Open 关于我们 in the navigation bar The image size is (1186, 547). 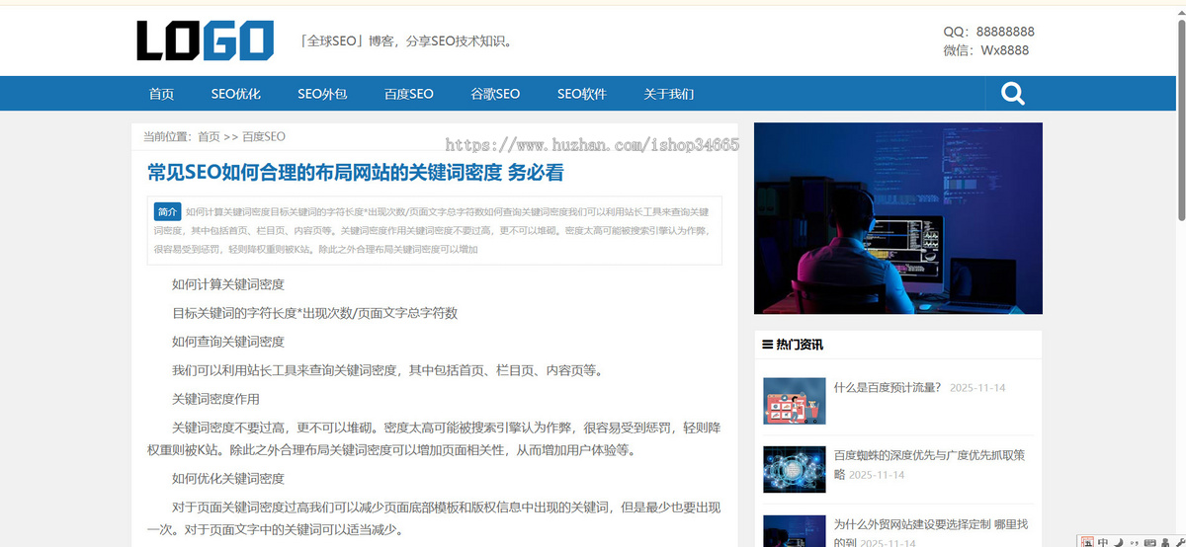pos(669,94)
